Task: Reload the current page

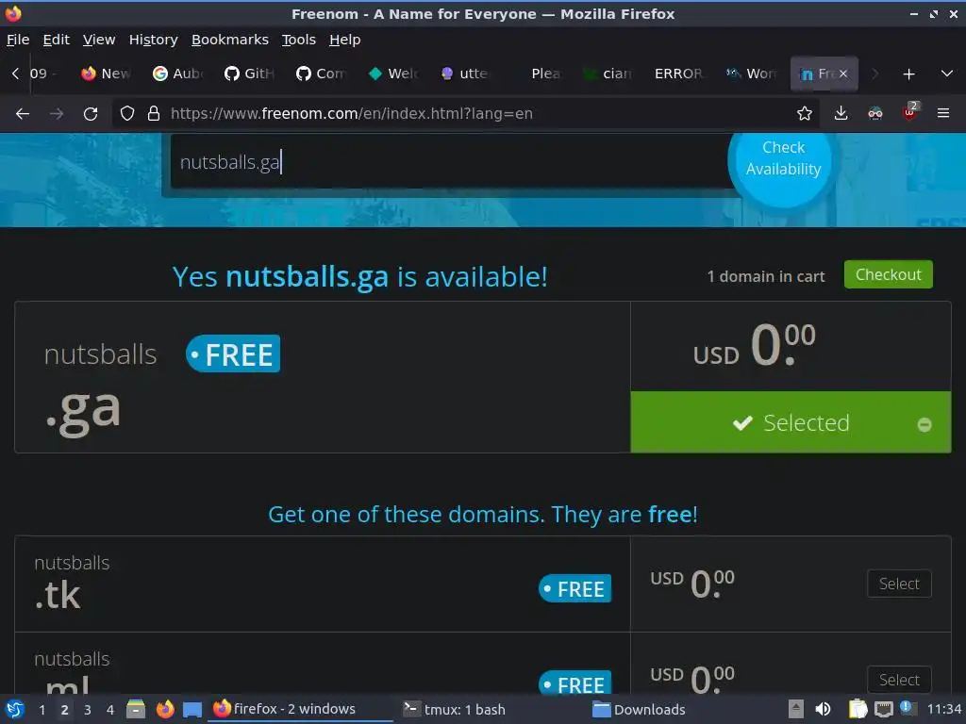Action: pyautogui.click(x=91, y=113)
